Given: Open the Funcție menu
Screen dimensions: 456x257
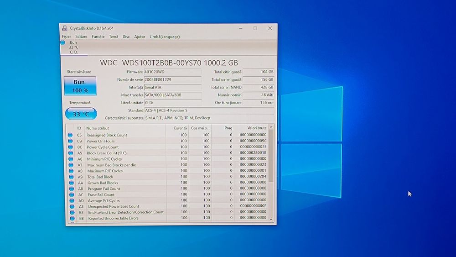Looking at the screenshot, I should click(98, 37).
